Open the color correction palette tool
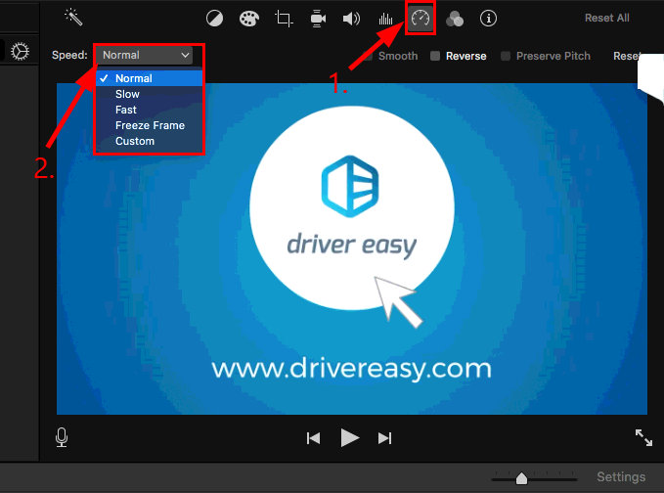 point(249,19)
